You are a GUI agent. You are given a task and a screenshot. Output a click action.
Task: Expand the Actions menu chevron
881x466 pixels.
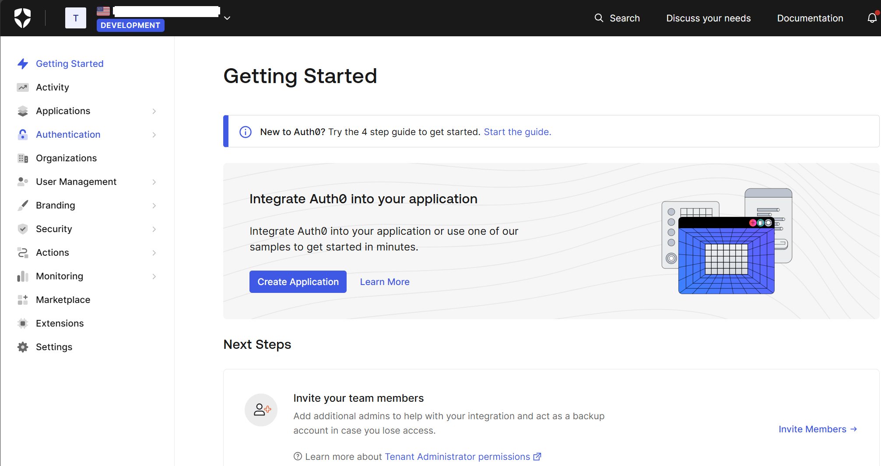pos(154,253)
